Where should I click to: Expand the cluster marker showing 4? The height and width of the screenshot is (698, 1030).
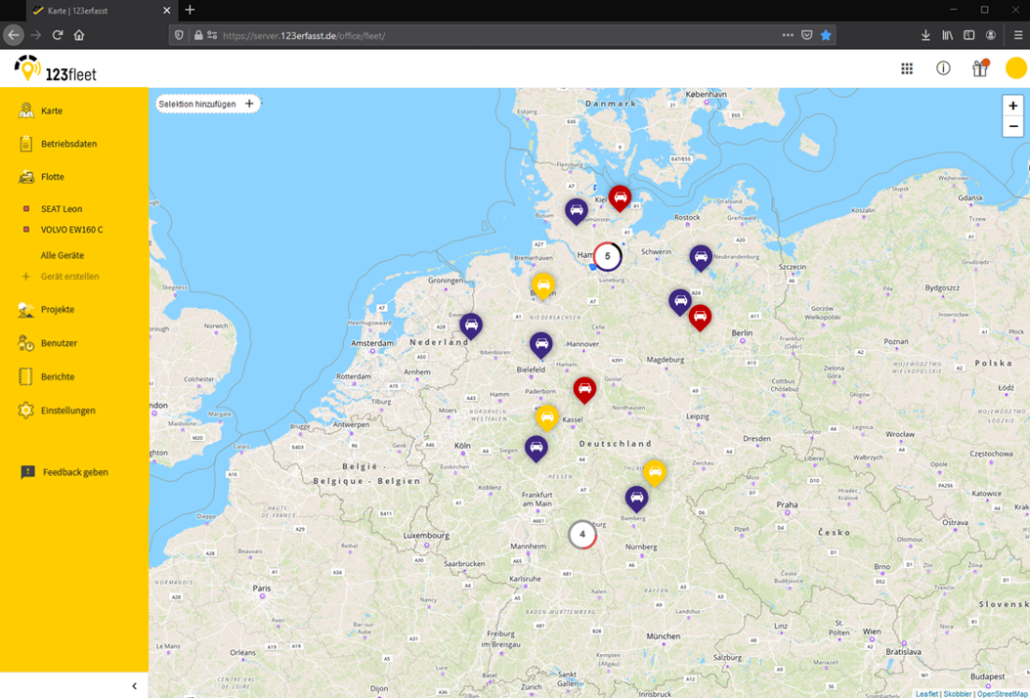point(582,535)
